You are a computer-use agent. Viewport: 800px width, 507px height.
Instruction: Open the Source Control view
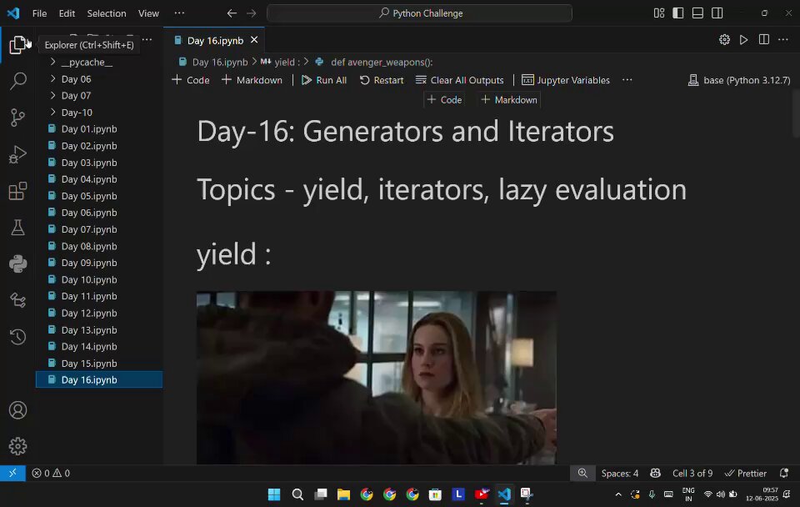point(17,118)
